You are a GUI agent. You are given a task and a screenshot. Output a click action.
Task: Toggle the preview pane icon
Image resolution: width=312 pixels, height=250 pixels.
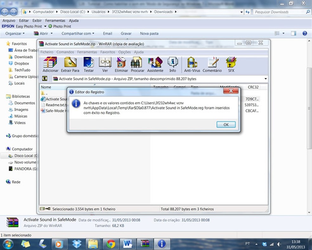293,33
